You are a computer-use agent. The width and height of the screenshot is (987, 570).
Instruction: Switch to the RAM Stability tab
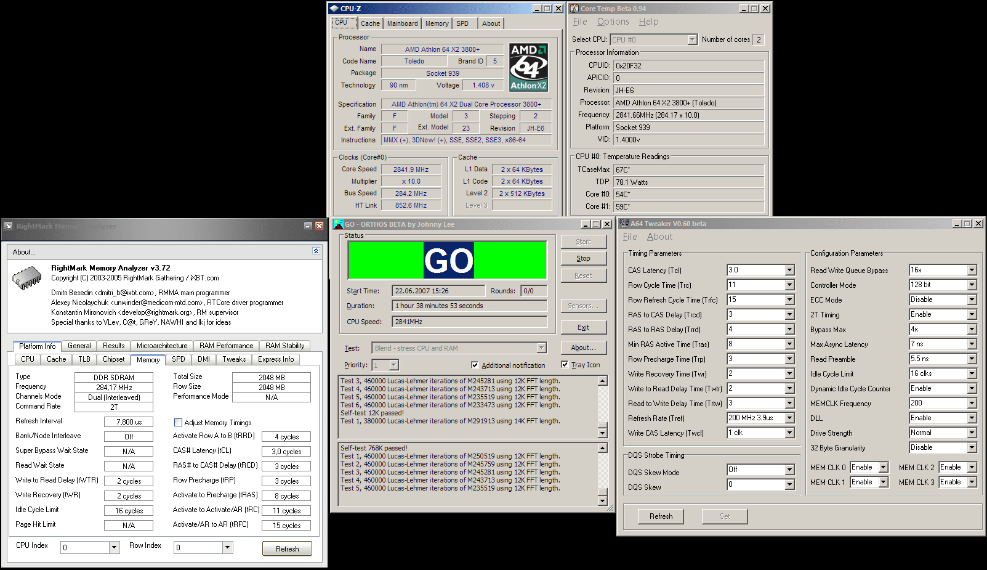(284, 346)
